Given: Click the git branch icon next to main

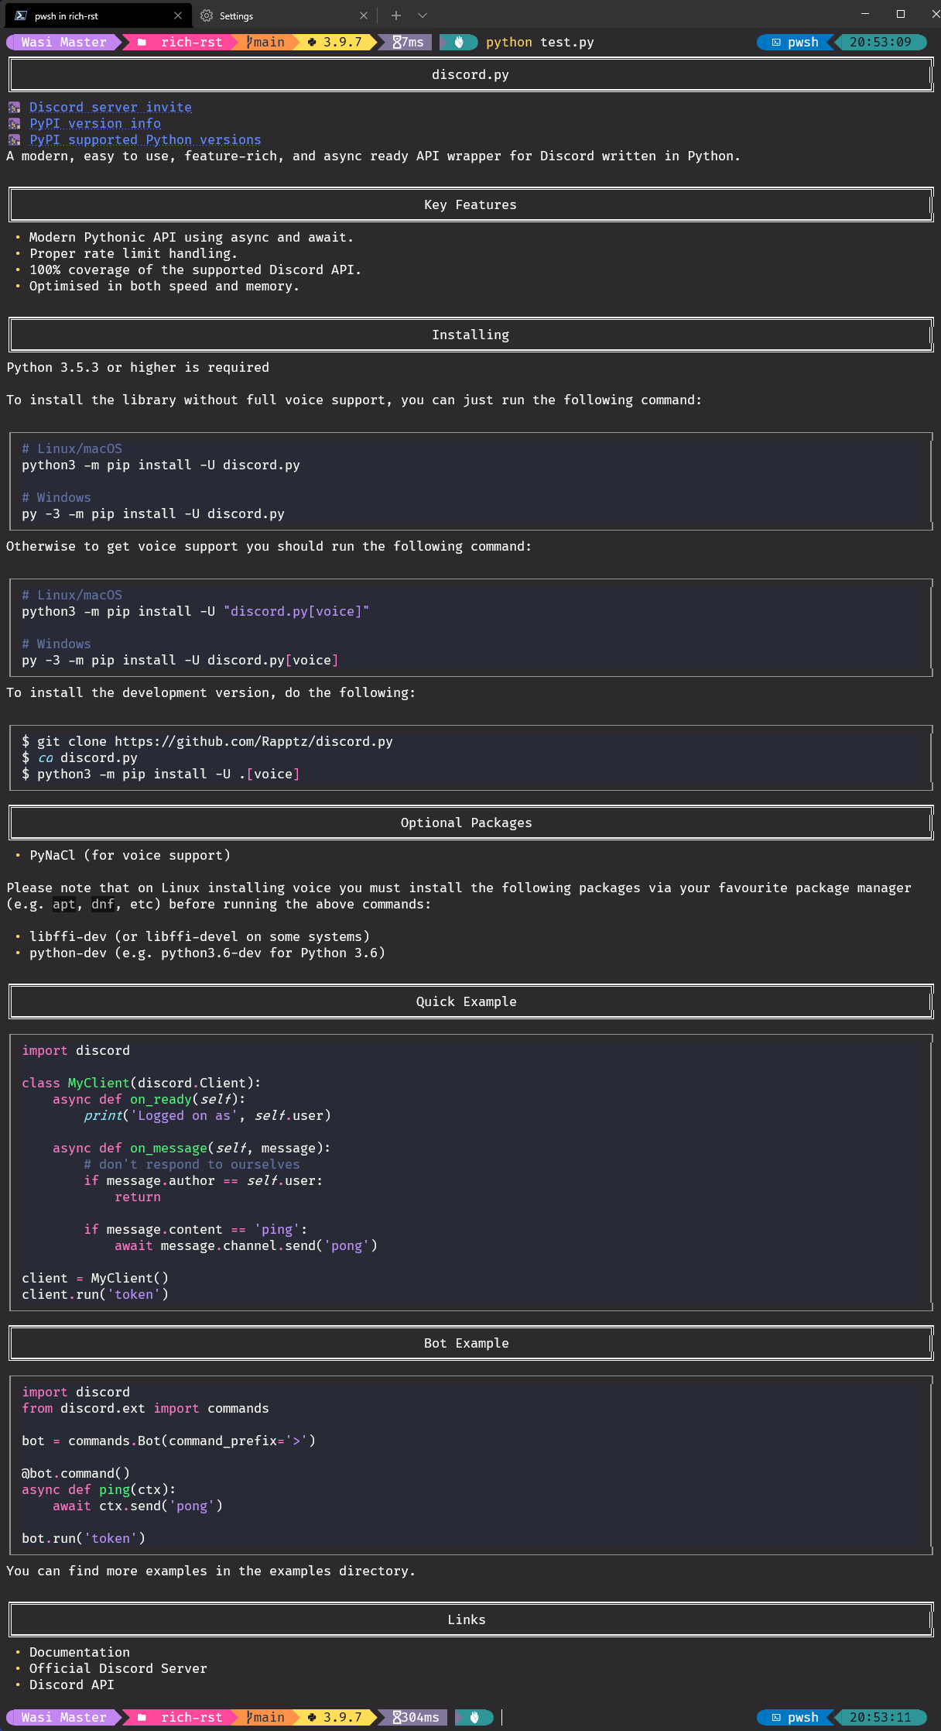Looking at the screenshot, I should pyautogui.click(x=249, y=43).
